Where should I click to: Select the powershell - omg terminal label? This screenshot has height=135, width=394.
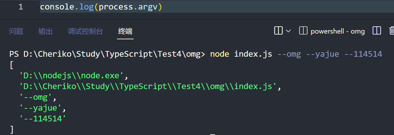click(338, 31)
